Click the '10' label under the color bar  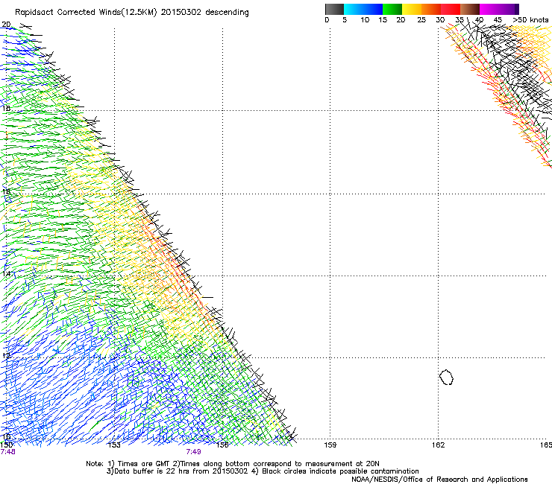[x=365, y=20]
